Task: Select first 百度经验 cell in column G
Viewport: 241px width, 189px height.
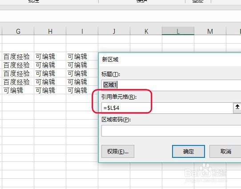Action: [18, 56]
